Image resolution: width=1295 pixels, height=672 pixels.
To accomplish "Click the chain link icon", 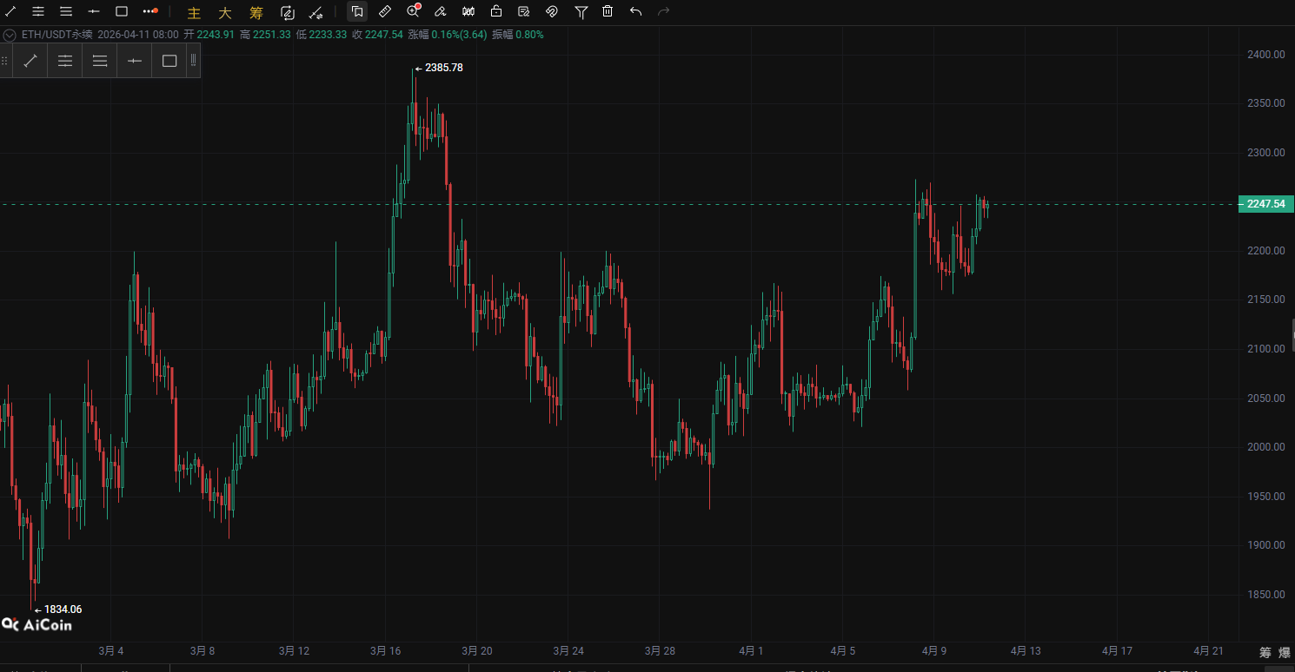I will coord(552,11).
